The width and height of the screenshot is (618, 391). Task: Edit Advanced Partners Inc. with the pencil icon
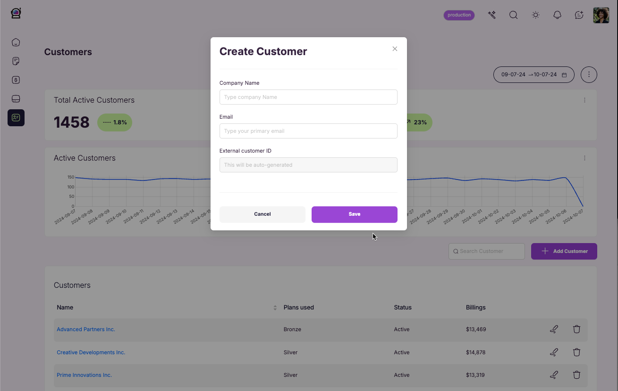tap(554, 329)
